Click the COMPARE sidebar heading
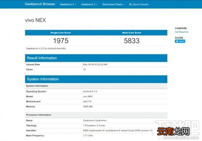This screenshot has height=141, width=202. click(x=181, y=28)
